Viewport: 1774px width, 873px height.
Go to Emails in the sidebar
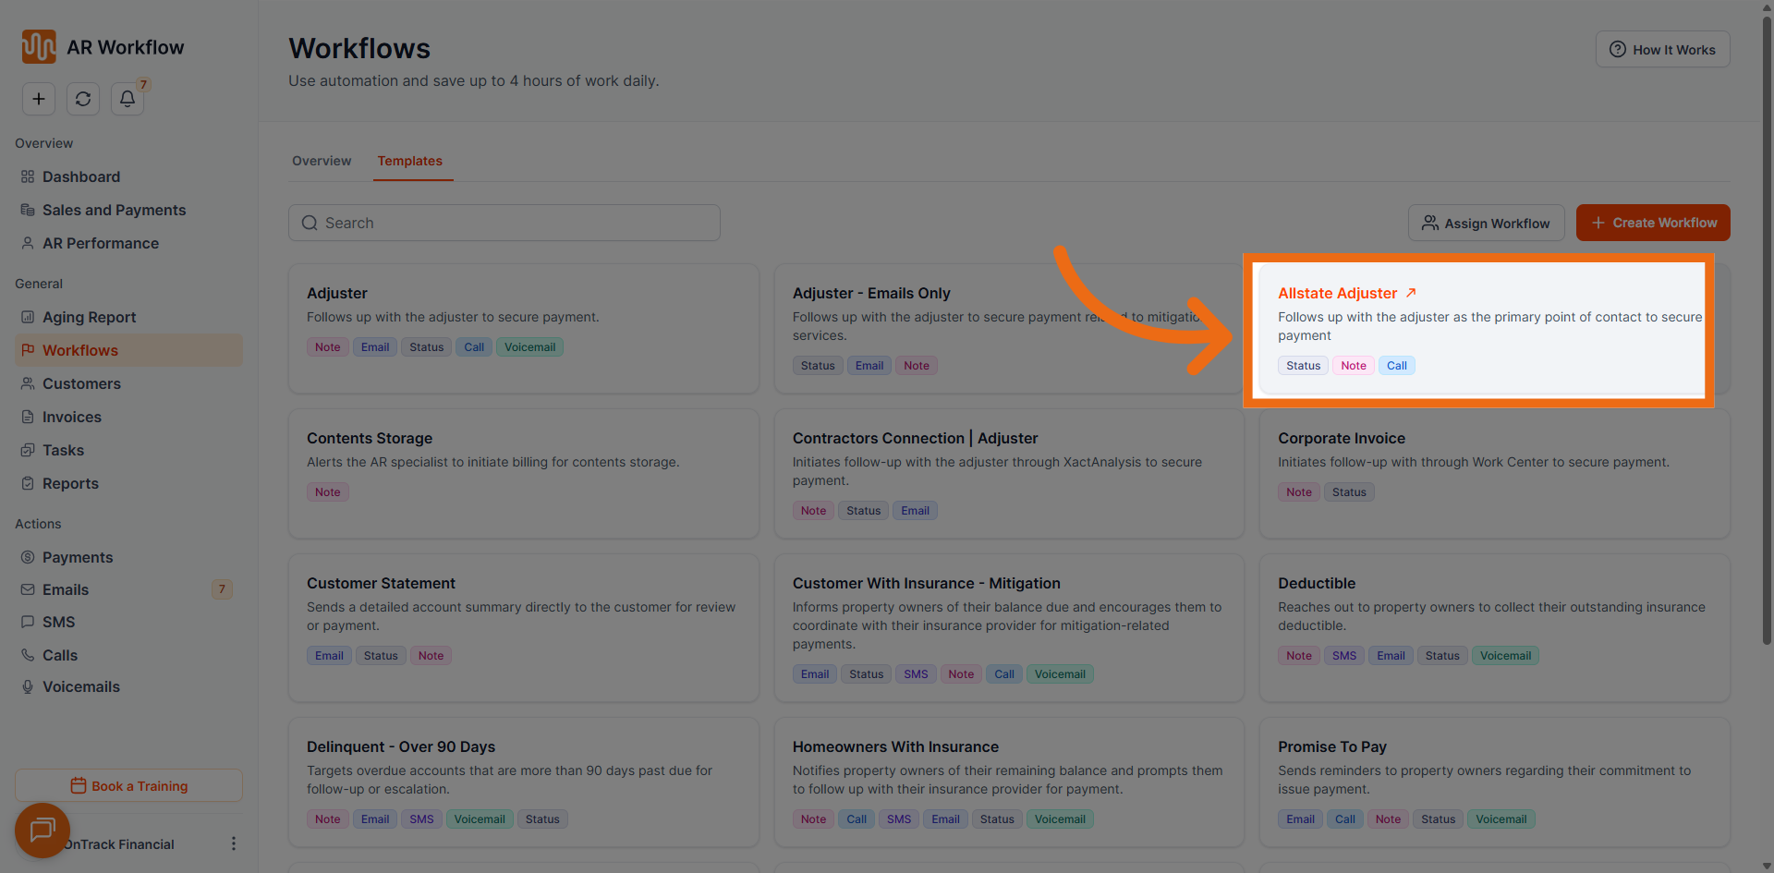tap(66, 589)
